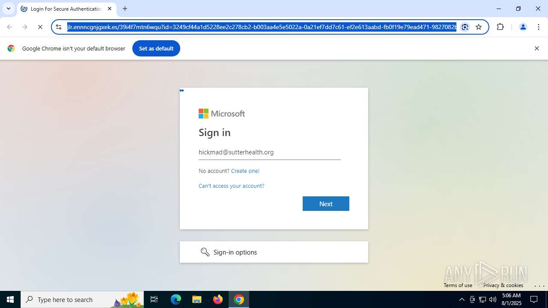Click the No account? text

tap(214, 171)
